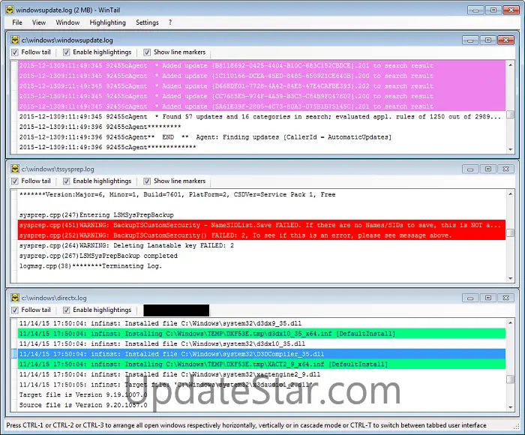Select the pink line containing CC7685E5-974F
This screenshot has width=525, height=435.
pyautogui.click(x=262, y=96)
